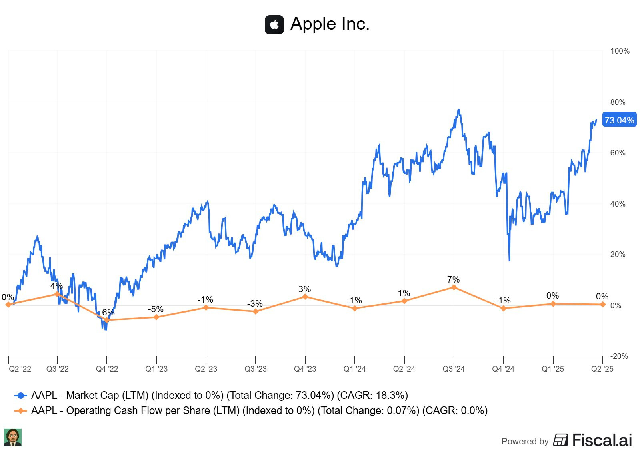
Task: Click the orange 4% diamond at Q3 '22
Action: click(x=57, y=294)
